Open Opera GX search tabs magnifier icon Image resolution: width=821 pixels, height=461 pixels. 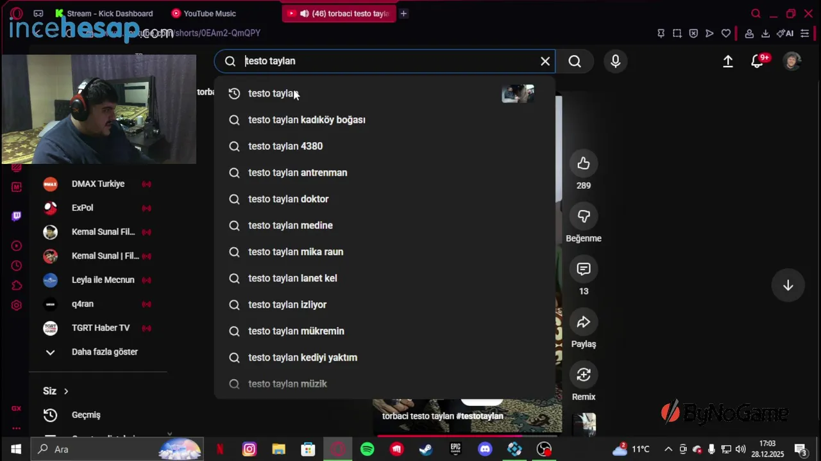tap(756, 13)
